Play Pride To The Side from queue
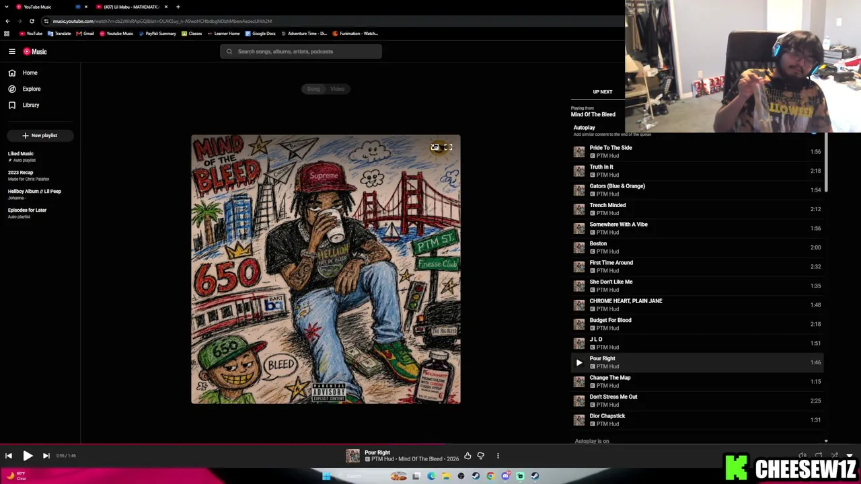Image resolution: width=861 pixels, height=484 pixels. [x=697, y=152]
